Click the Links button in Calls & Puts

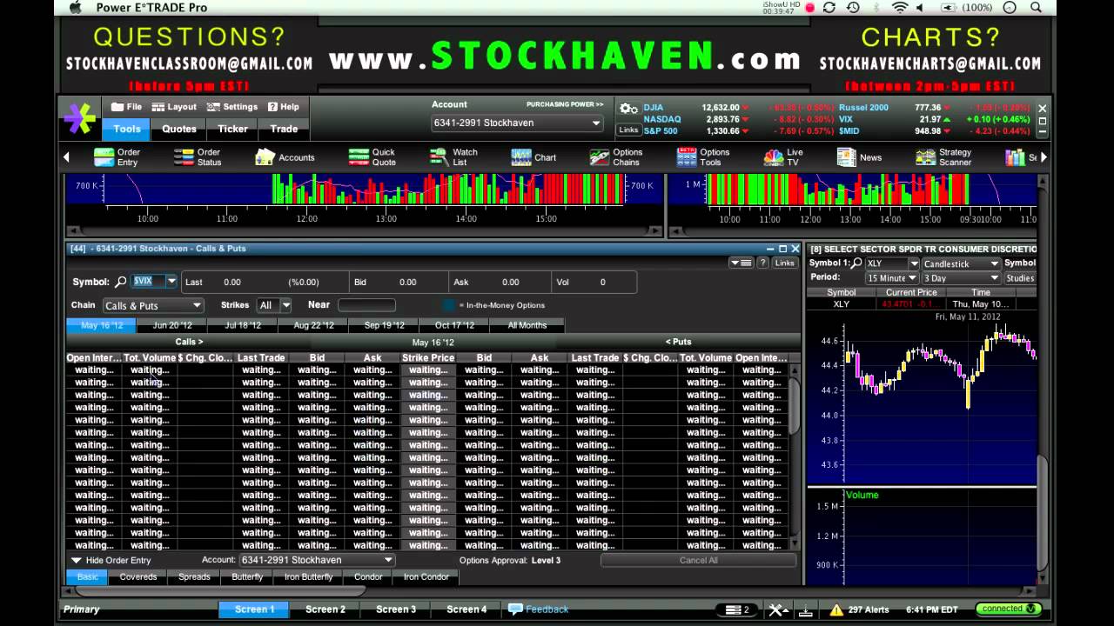[x=785, y=263]
